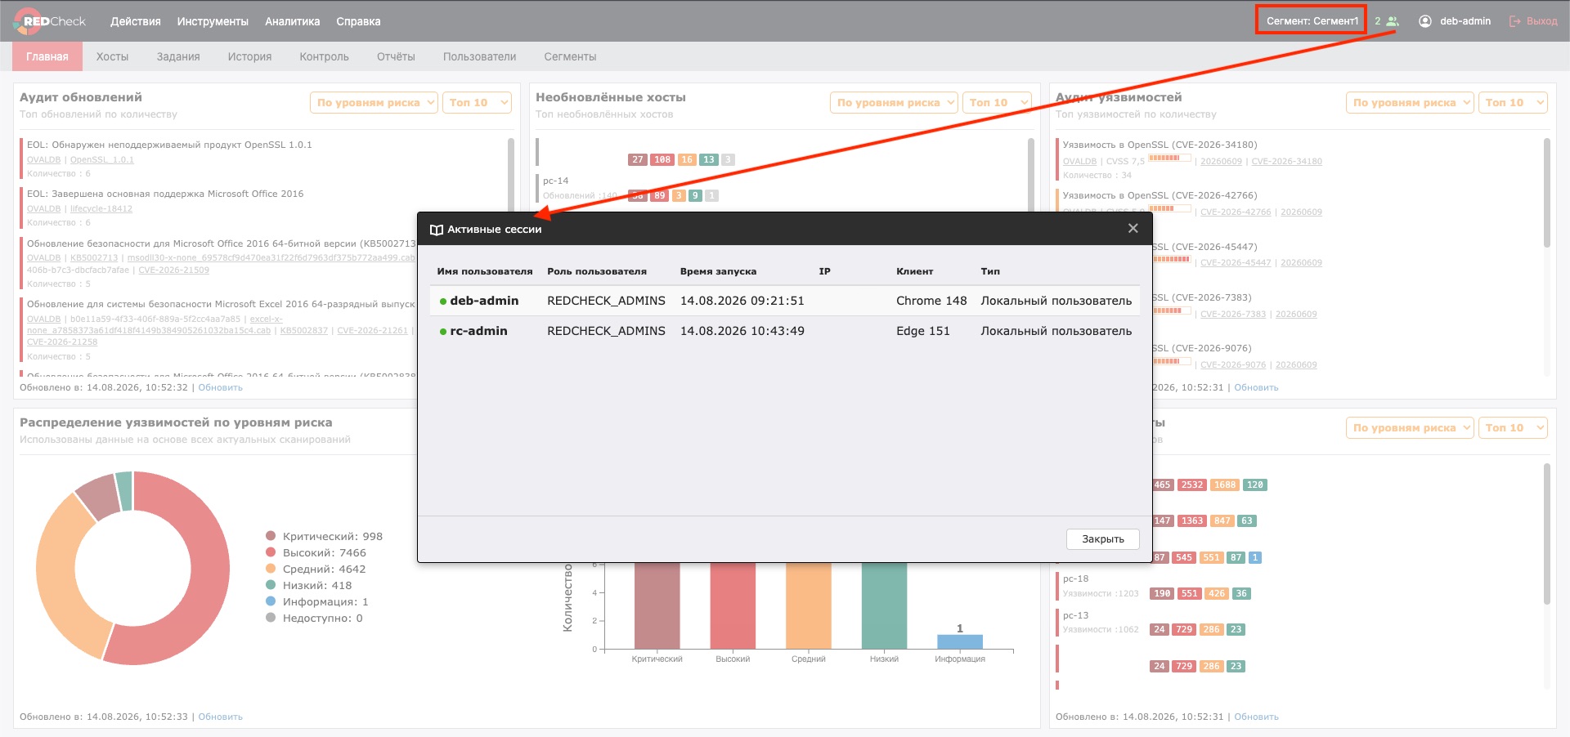This screenshot has height=737, width=1570.
Task: Click green status dot next to deb-admin
Action: point(443,301)
